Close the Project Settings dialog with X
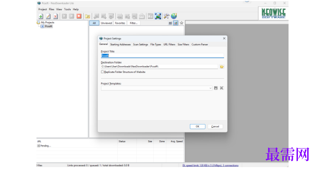Screen dimensions: 318x169 coord(224,38)
